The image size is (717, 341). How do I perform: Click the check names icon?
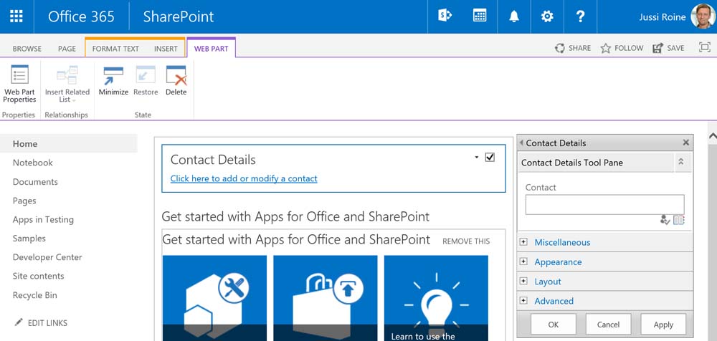coord(665,220)
